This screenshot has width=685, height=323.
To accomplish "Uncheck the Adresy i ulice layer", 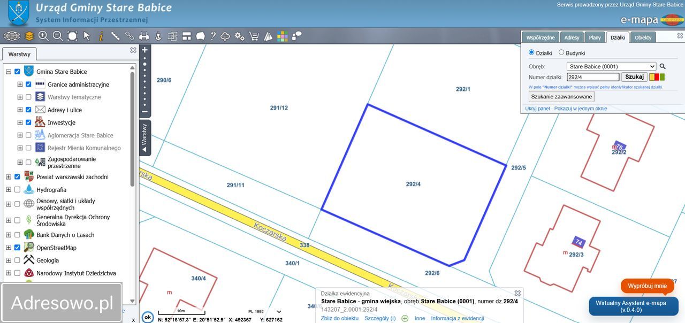I will point(28,110).
